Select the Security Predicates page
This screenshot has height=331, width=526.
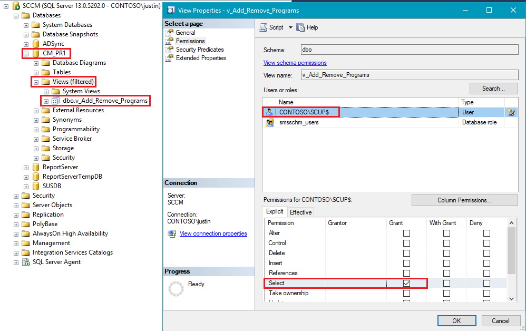[x=200, y=50]
